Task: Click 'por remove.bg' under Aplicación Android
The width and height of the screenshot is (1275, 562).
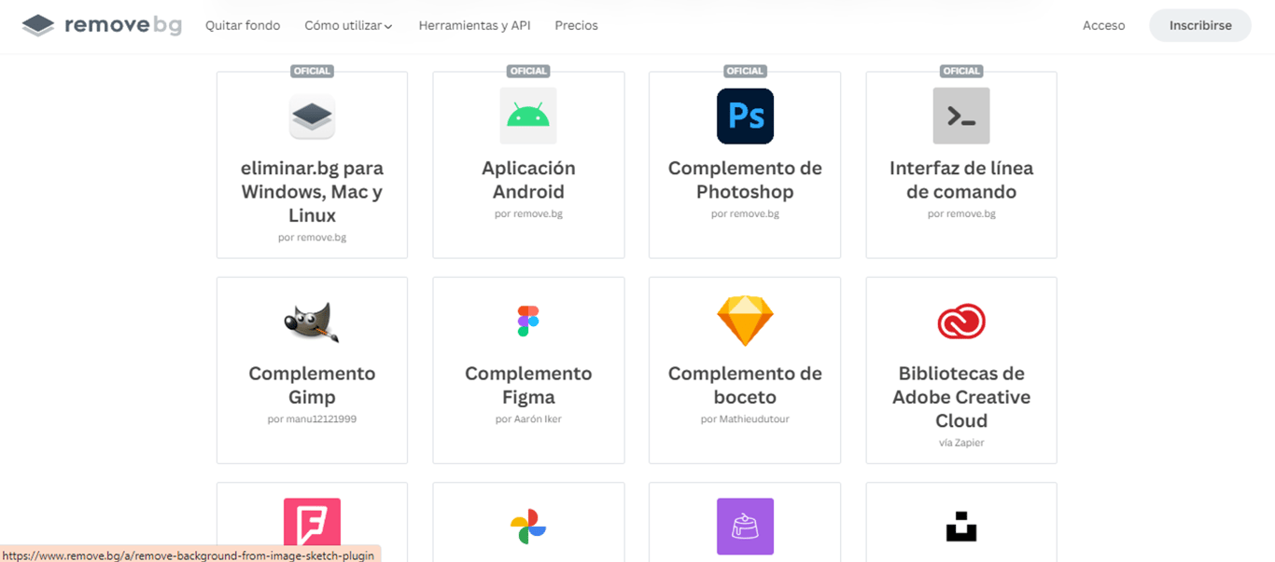Action: (528, 213)
